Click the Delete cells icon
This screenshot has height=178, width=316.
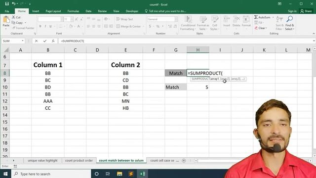[236, 20]
